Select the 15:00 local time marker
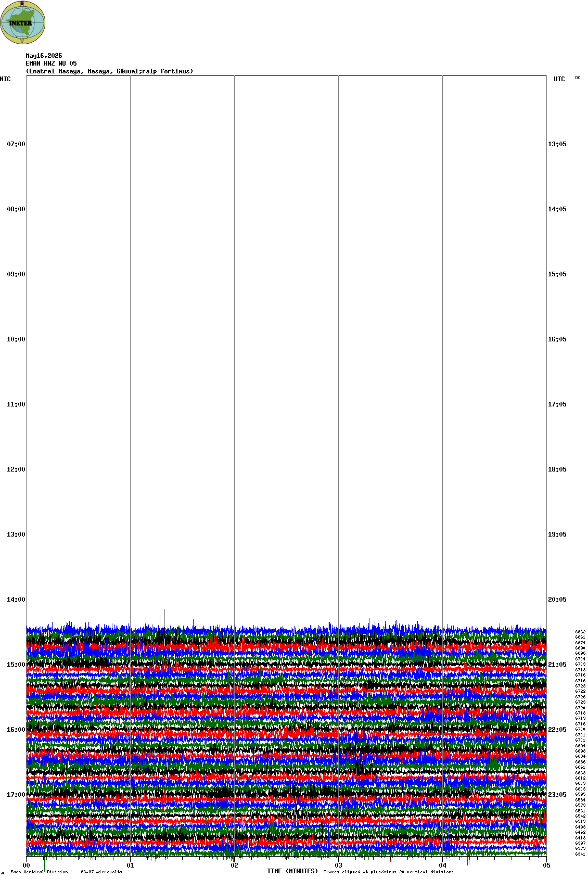The height and width of the screenshot is (879, 588). pos(16,665)
